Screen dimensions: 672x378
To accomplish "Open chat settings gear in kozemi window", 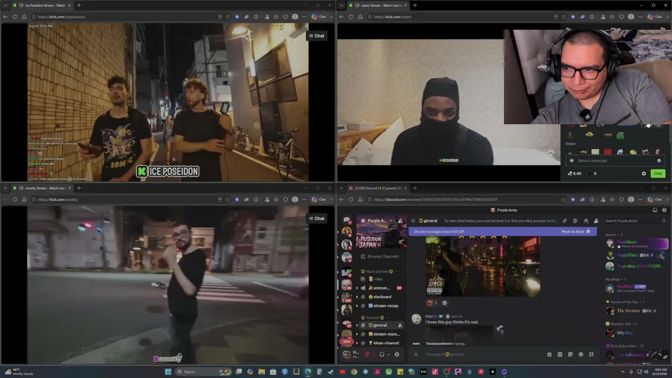I will coord(644,173).
